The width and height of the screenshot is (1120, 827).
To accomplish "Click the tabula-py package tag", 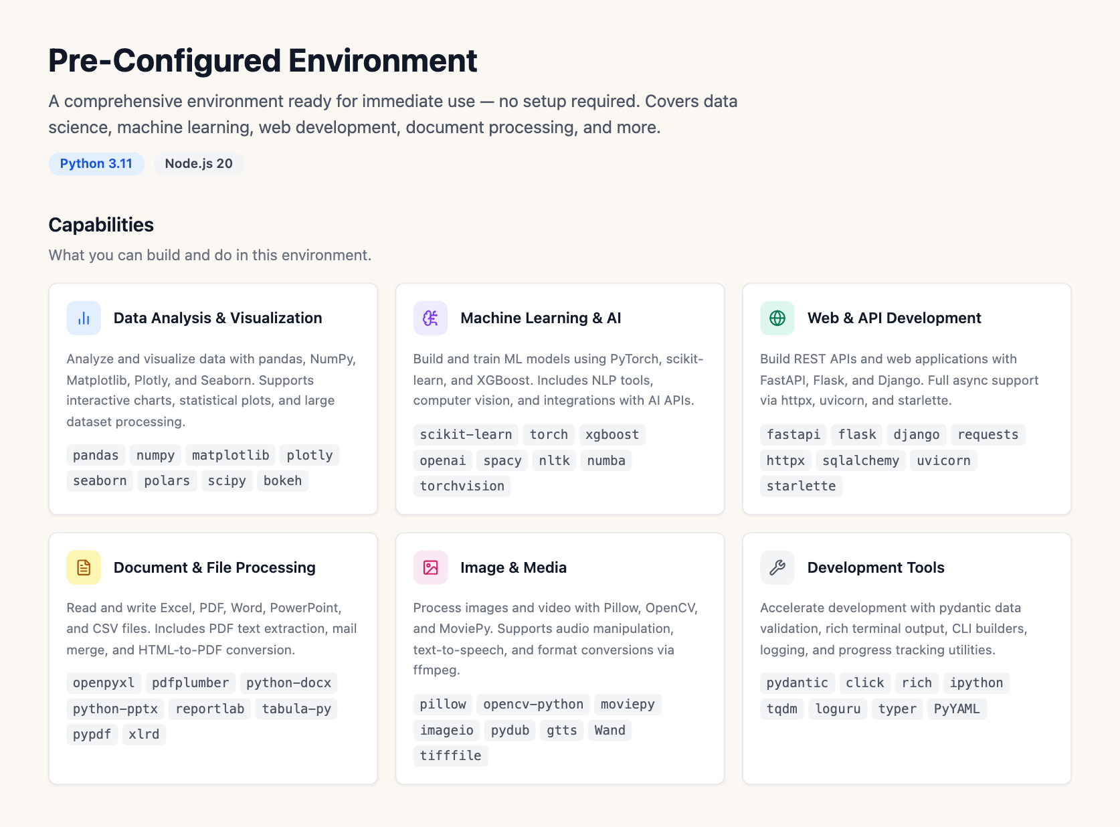I will pos(296,709).
